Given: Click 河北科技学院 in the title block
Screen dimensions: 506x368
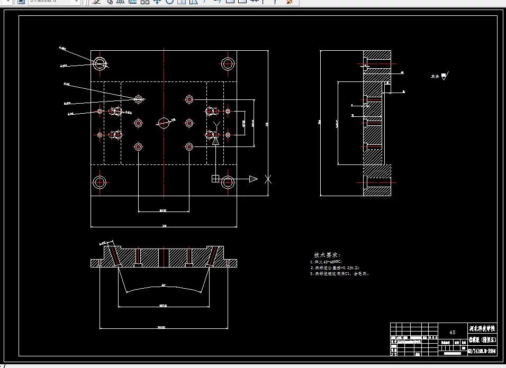Looking at the screenshot, I should coord(482,329).
